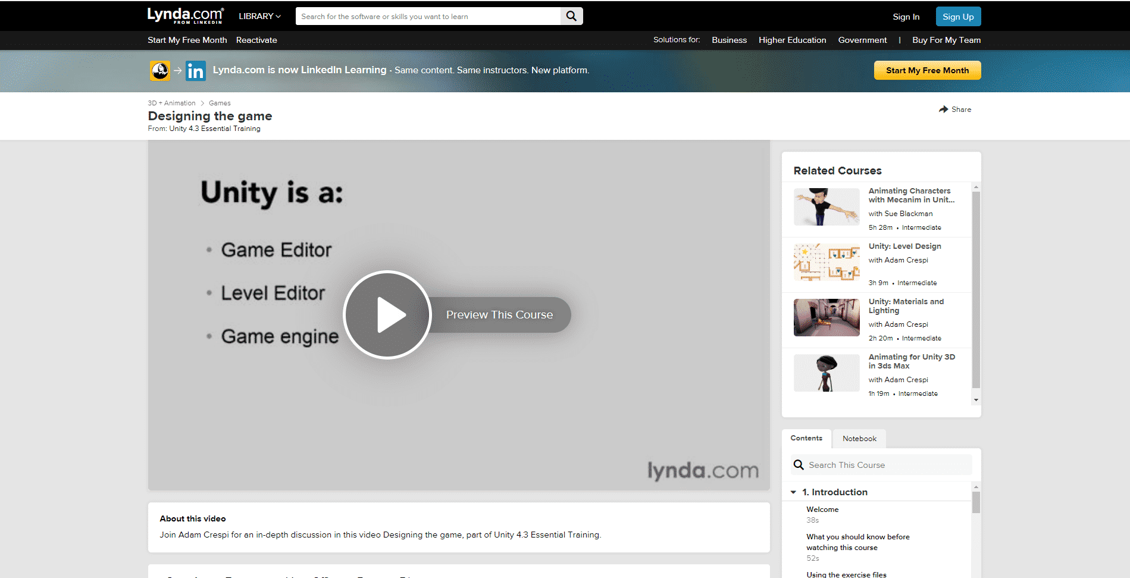The width and height of the screenshot is (1130, 578).
Task: Open the LIBRARY dropdown menu
Action: [259, 16]
